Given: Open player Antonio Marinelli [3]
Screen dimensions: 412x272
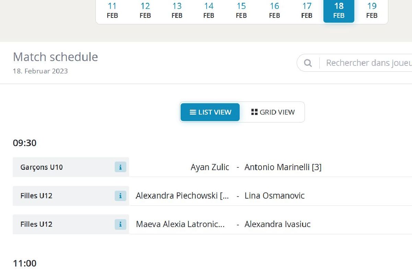Looking at the screenshot, I should point(283,167).
